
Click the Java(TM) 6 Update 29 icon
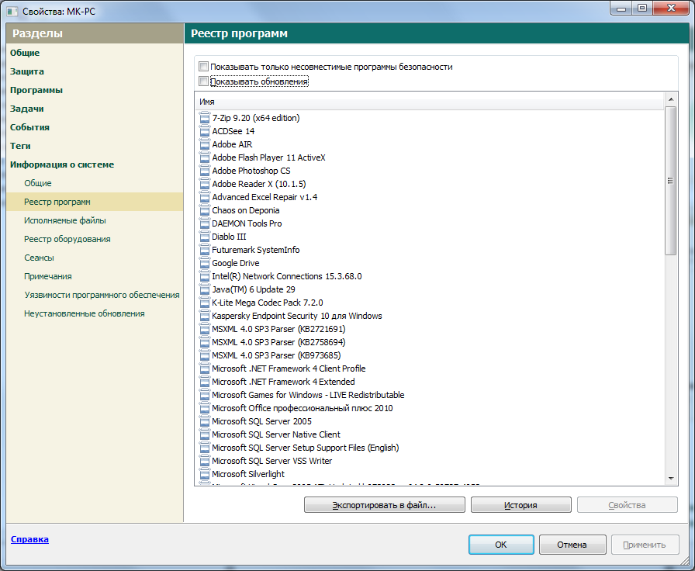204,289
